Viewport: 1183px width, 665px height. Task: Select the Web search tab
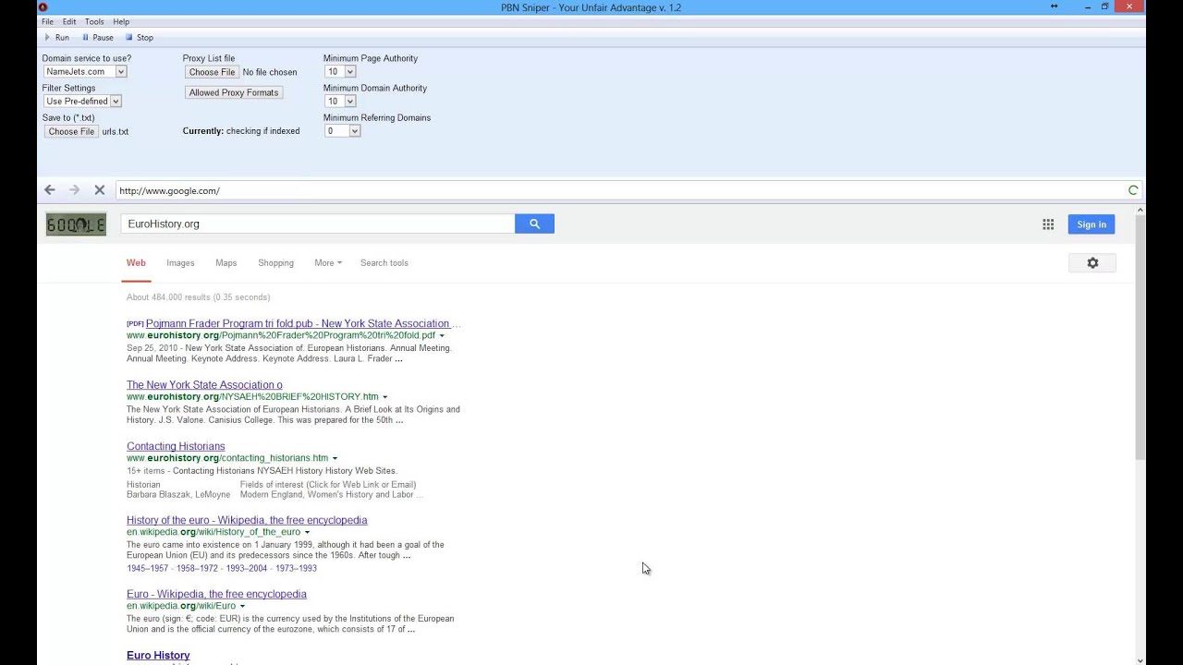click(x=136, y=263)
